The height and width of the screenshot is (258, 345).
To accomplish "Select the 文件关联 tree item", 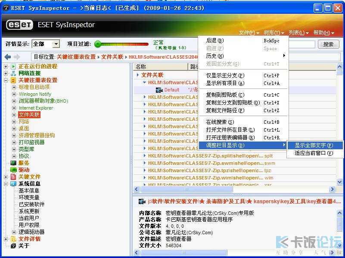I will [29, 115].
